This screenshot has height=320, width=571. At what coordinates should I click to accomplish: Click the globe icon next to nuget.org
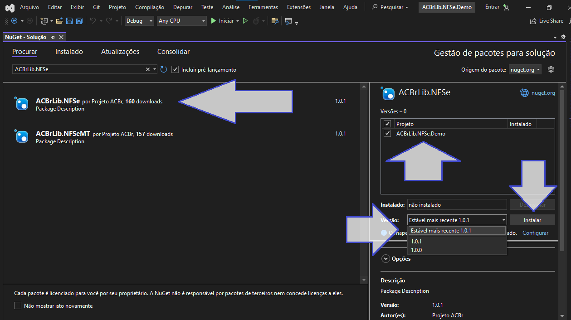(524, 93)
